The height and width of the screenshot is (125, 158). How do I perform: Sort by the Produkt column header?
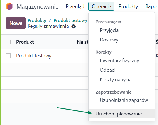click(x=25, y=42)
